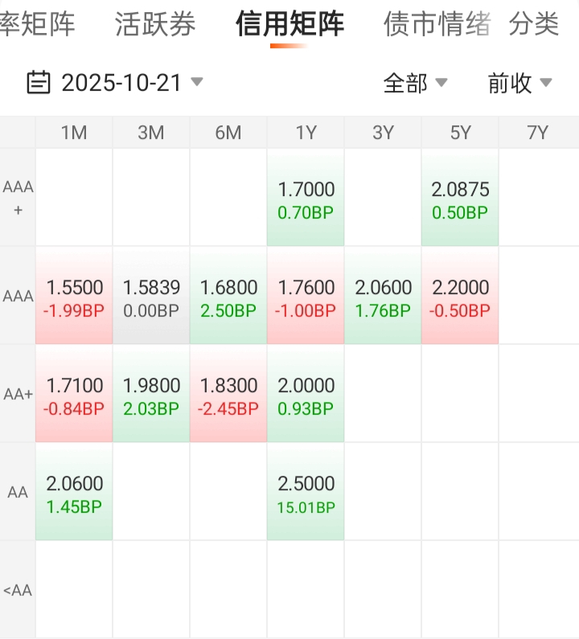Tap the AAA+ 5Y cell showing 2.0875

click(460, 200)
